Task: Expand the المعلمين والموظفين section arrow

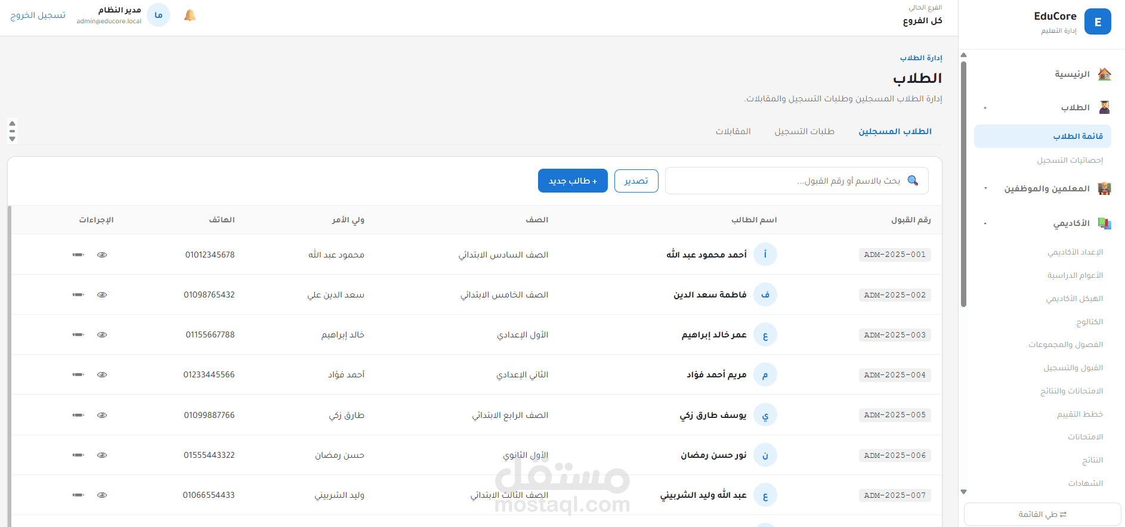Action: (x=985, y=188)
